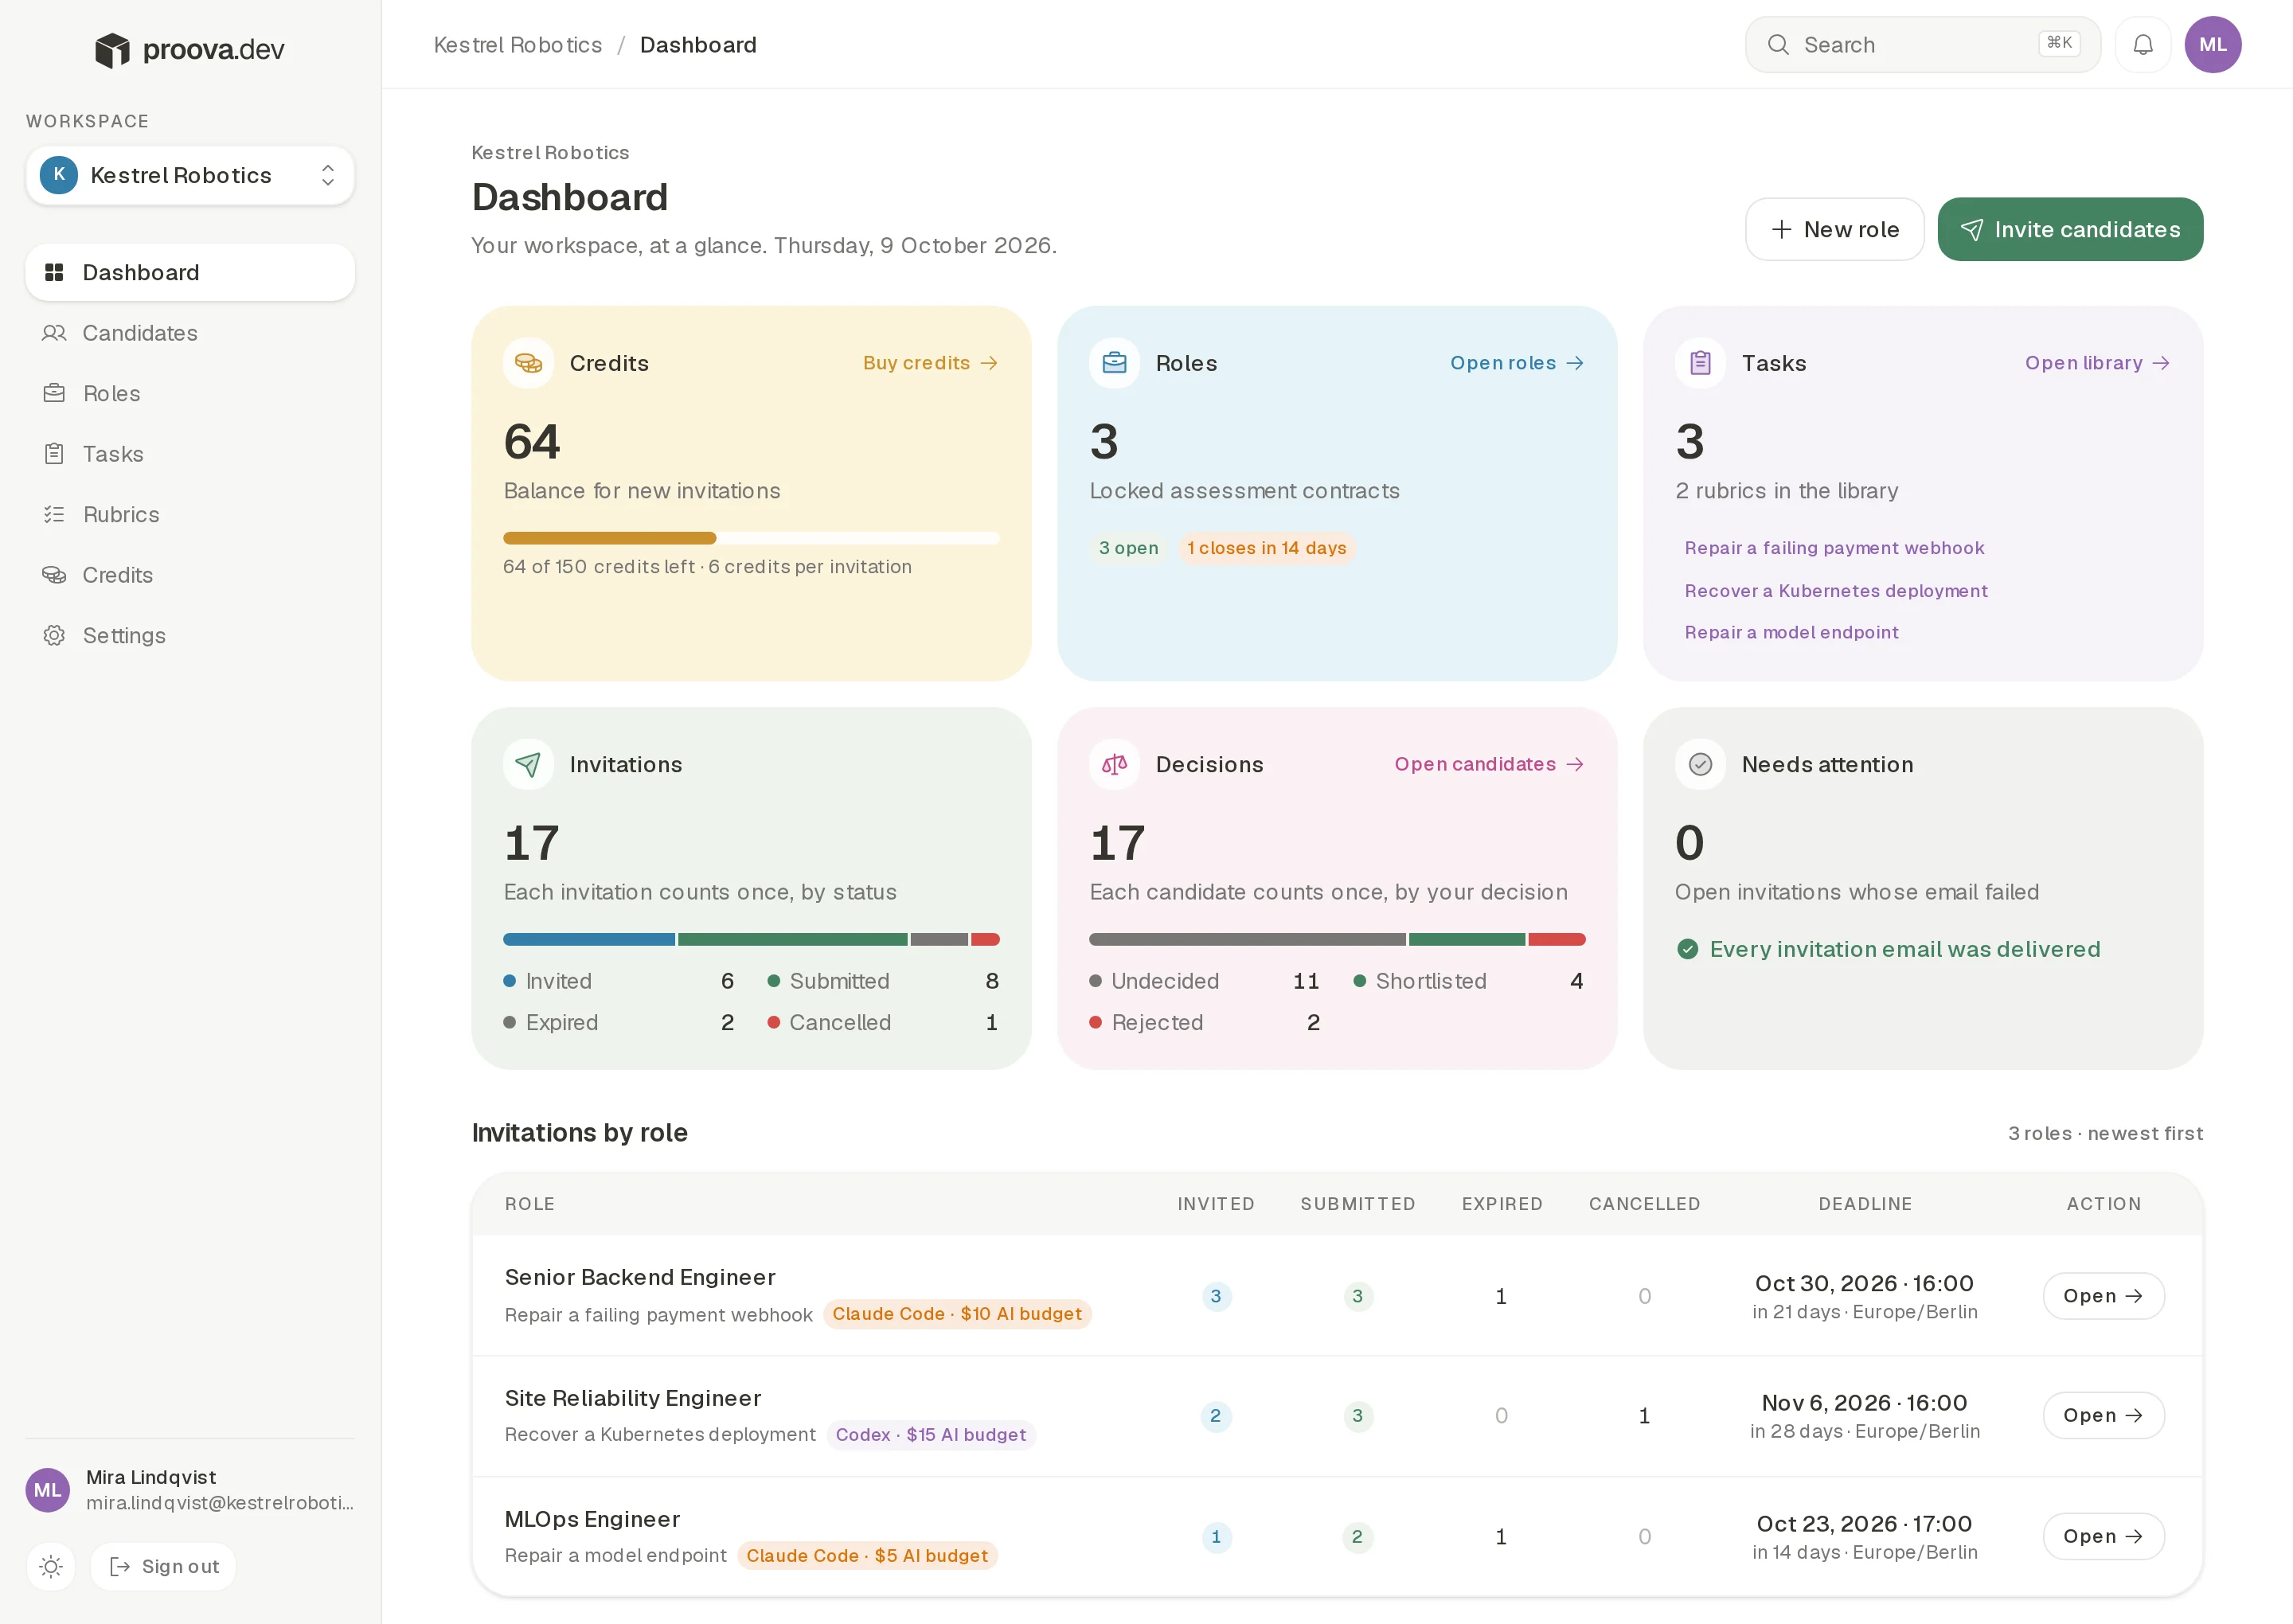Click Invite candidates button
2293x1624 pixels.
click(2070, 229)
